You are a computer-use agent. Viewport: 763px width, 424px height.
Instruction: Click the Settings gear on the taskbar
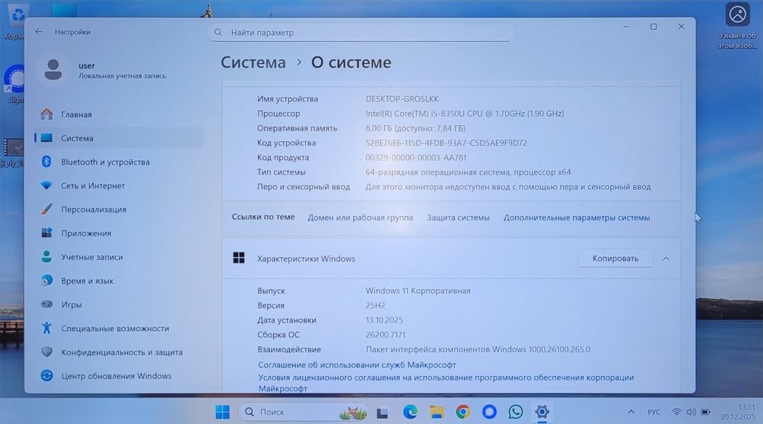point(542,413)
